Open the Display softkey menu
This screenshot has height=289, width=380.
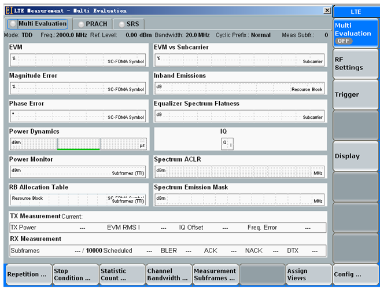(x=355, y=156)
